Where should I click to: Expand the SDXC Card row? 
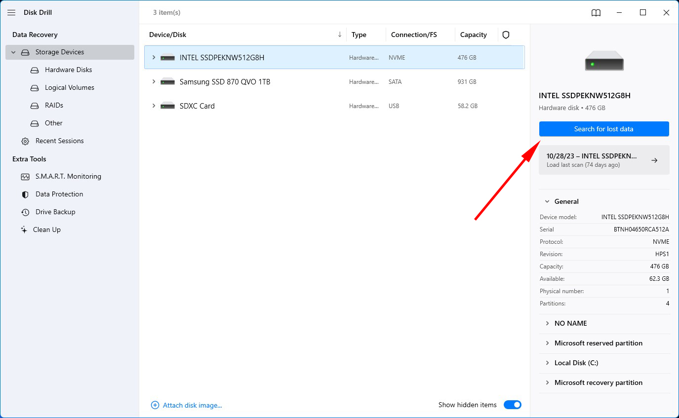click(x=154, y=106)
